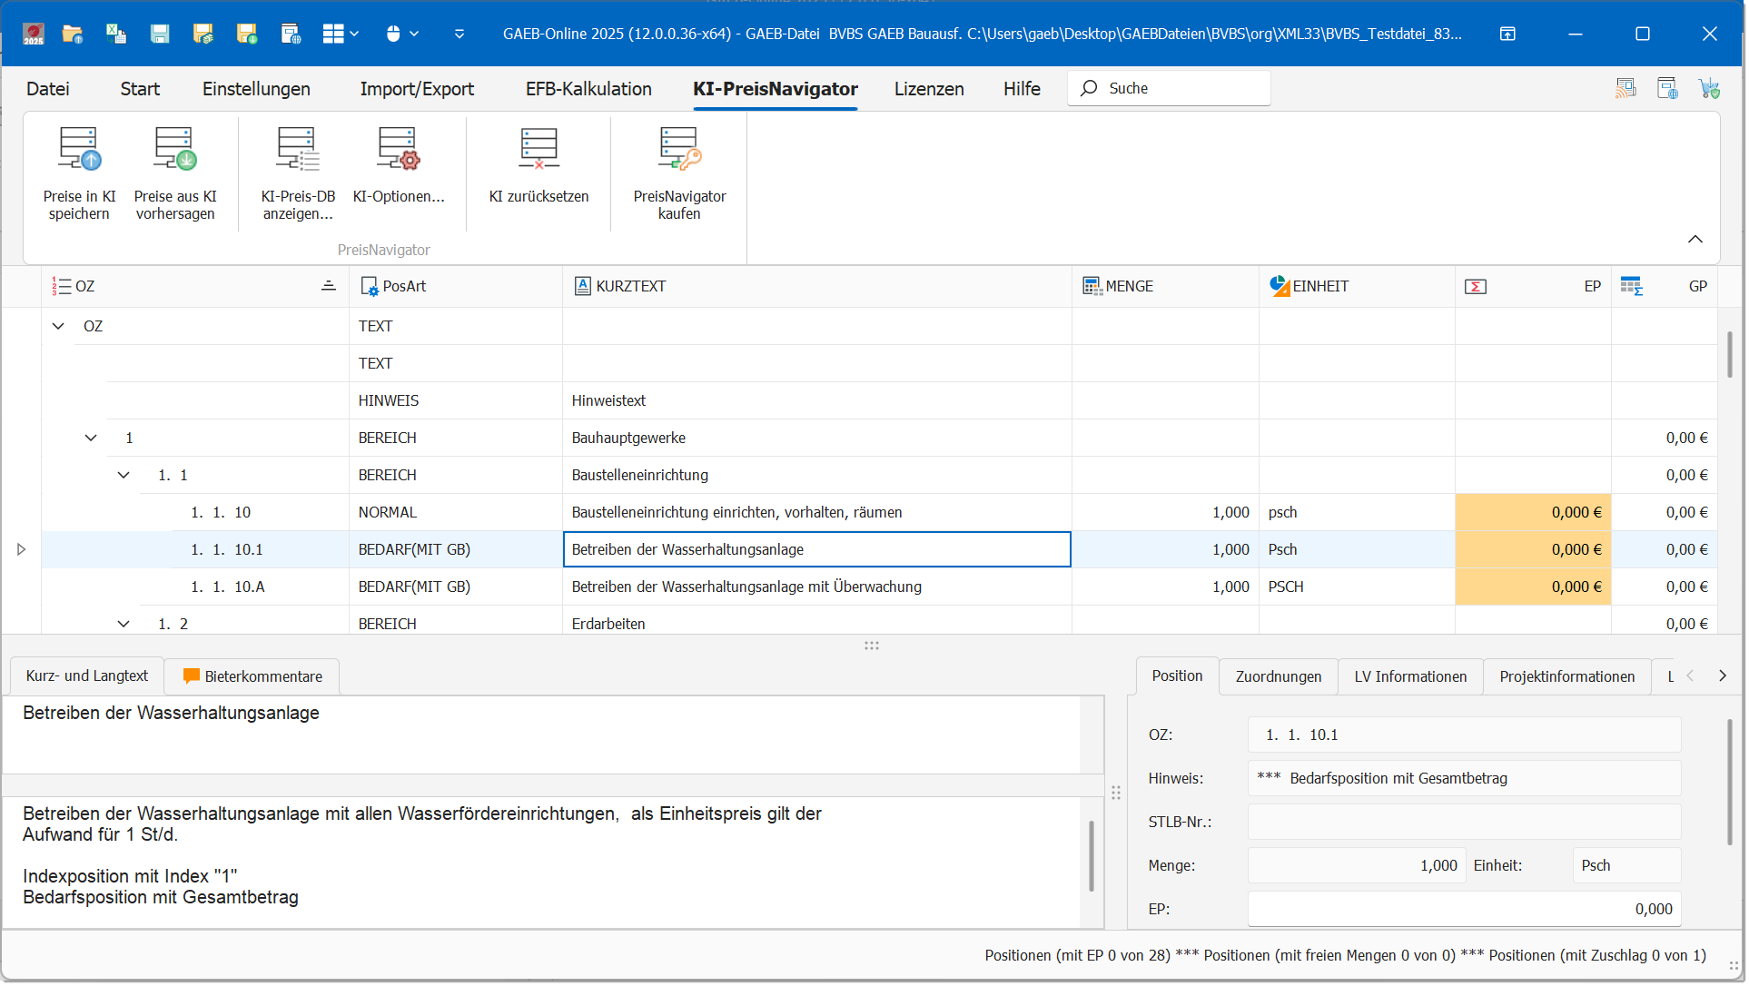Click the save with money icon
The height and width of the screenshot is (986, 1749).
(x=203, y=35)
